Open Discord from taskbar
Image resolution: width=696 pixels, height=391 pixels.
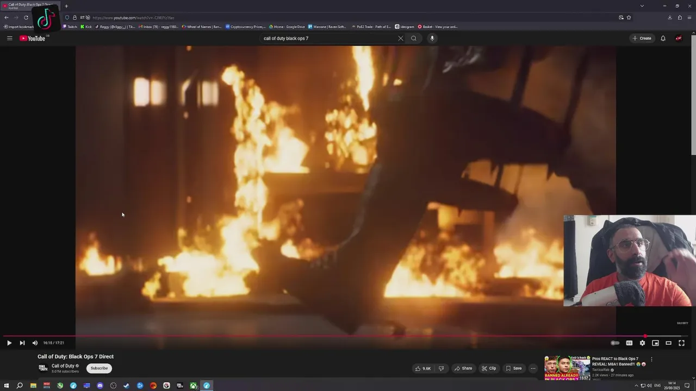pos(100,386)
